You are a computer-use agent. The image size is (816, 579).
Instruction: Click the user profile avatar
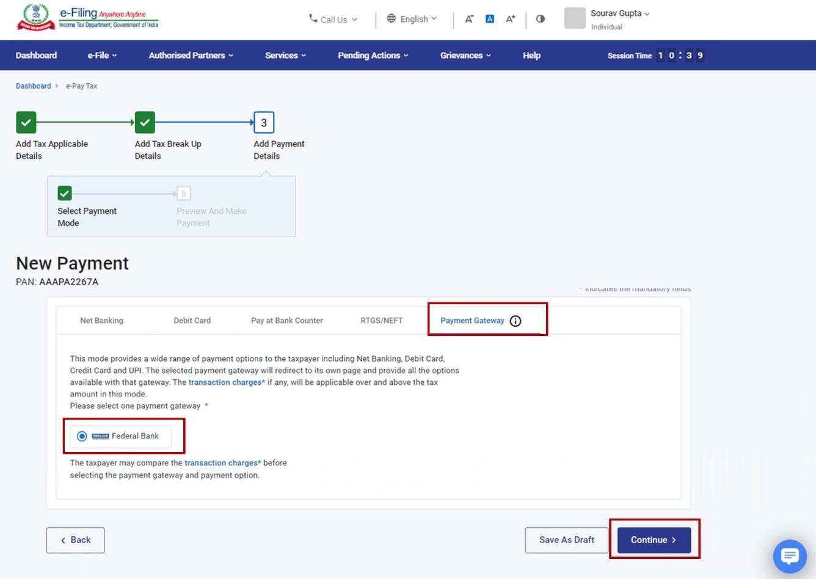pos(575,18)
